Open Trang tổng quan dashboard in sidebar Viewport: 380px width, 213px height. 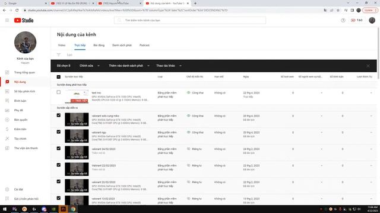(x=24, y=72)
